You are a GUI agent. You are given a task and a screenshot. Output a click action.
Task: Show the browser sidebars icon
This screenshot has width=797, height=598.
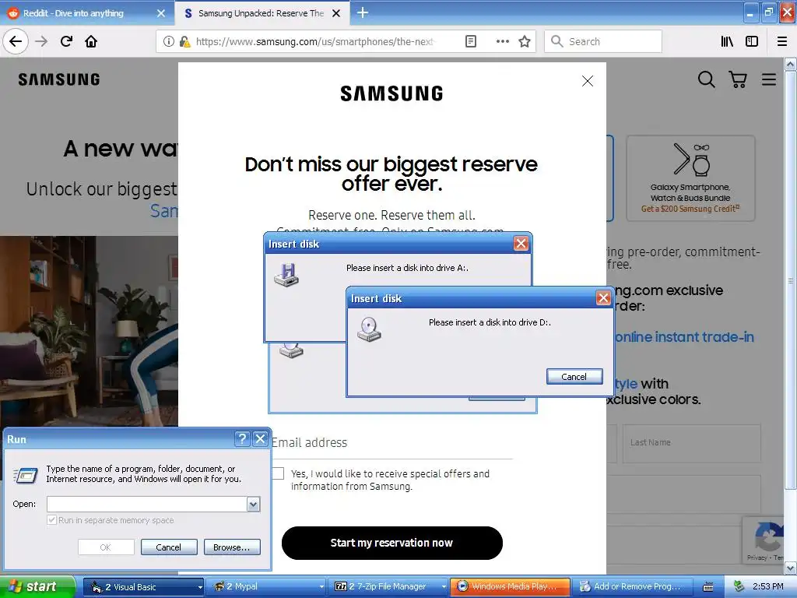pos(752,41)
